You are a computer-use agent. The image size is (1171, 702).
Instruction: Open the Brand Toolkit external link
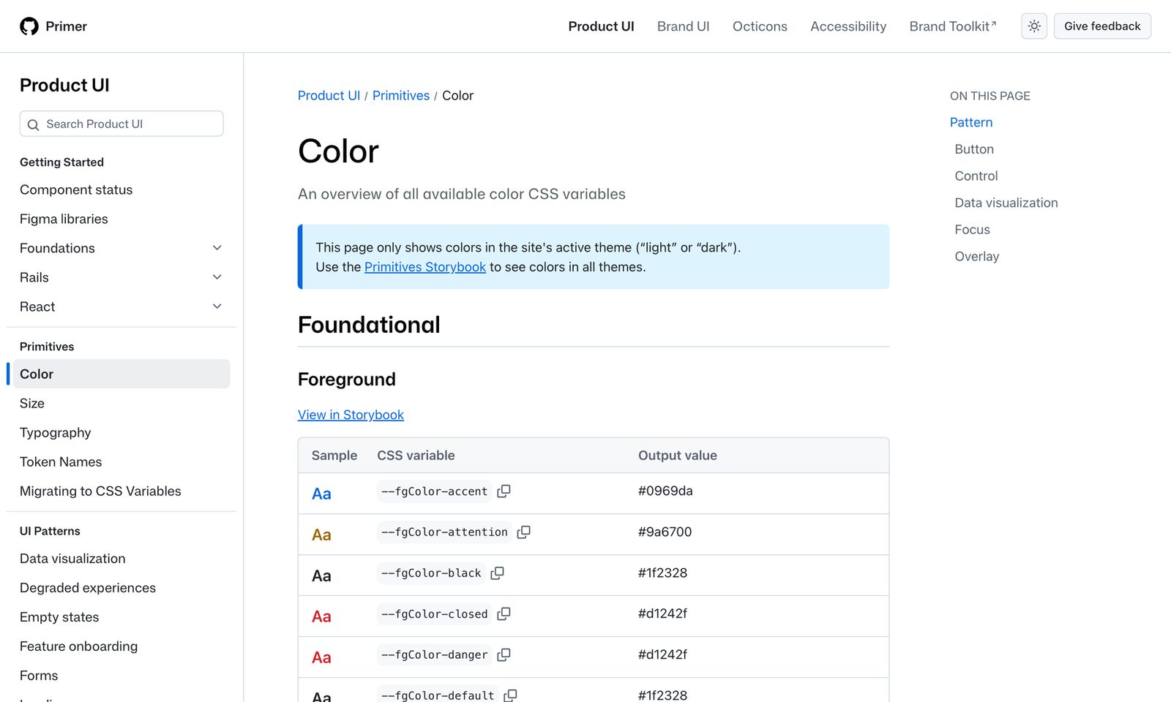(x=953, y=26)
